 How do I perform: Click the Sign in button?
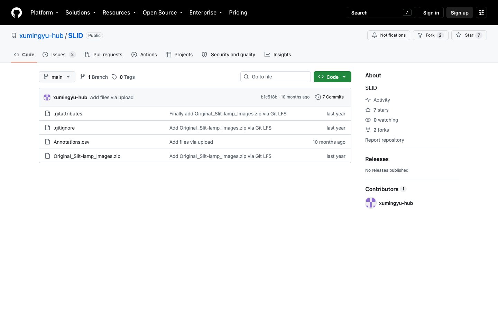431,12
